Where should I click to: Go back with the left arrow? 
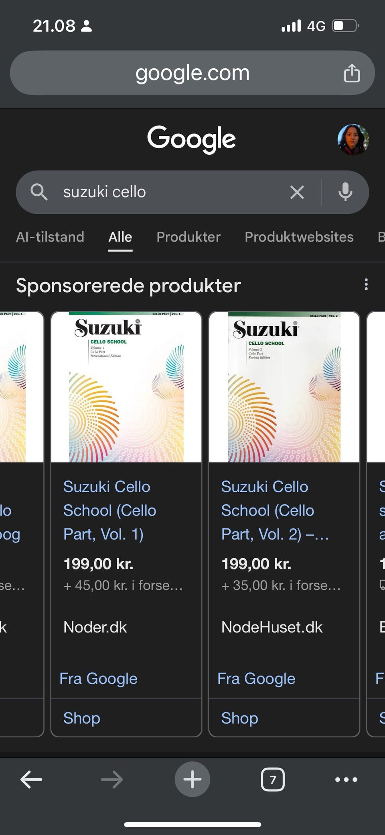[x=31, y=780]
